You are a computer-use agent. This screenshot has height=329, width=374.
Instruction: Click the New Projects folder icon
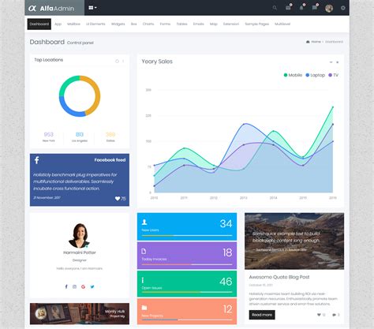144,308
